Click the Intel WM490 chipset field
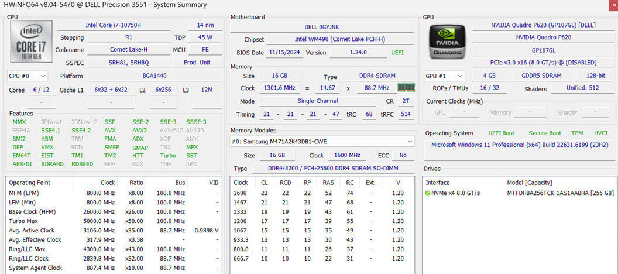Viewport: 618px width, 274px height. tap(340, 39)
